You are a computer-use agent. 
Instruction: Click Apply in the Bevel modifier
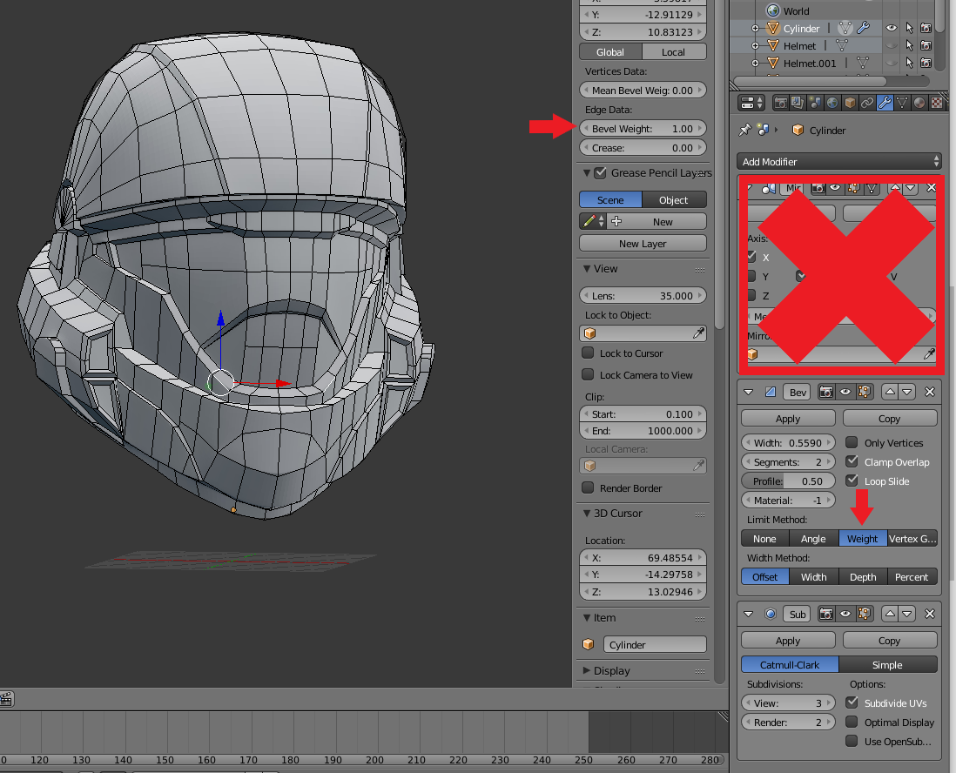click(x=788, y=418)
